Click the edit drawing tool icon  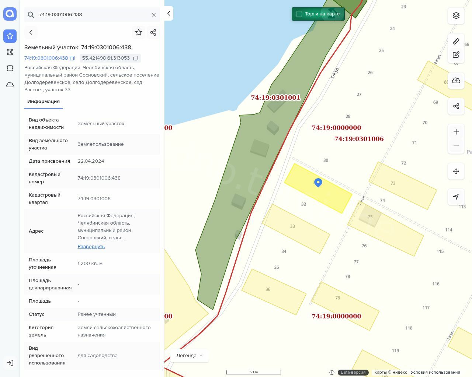click(x=456, y=55)
